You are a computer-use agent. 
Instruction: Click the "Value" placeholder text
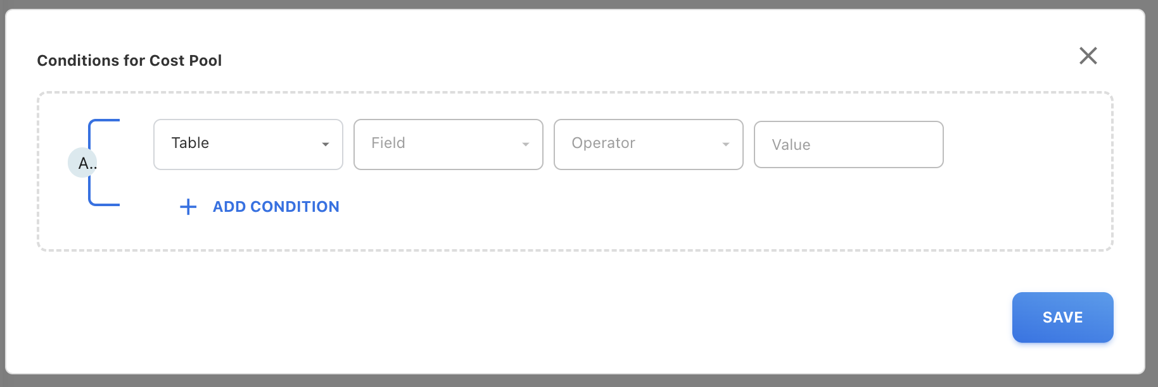[x=791, y=145]
